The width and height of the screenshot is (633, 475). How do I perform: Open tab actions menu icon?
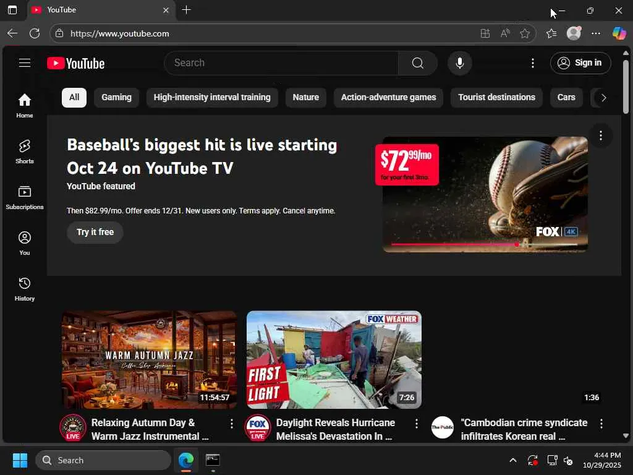click(12, 10)
